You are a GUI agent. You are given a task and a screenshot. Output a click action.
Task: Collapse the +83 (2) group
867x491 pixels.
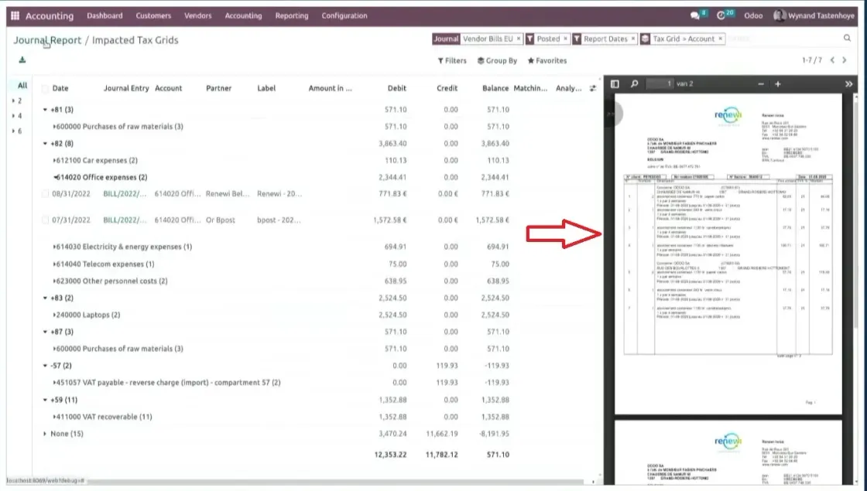(45, 298)
